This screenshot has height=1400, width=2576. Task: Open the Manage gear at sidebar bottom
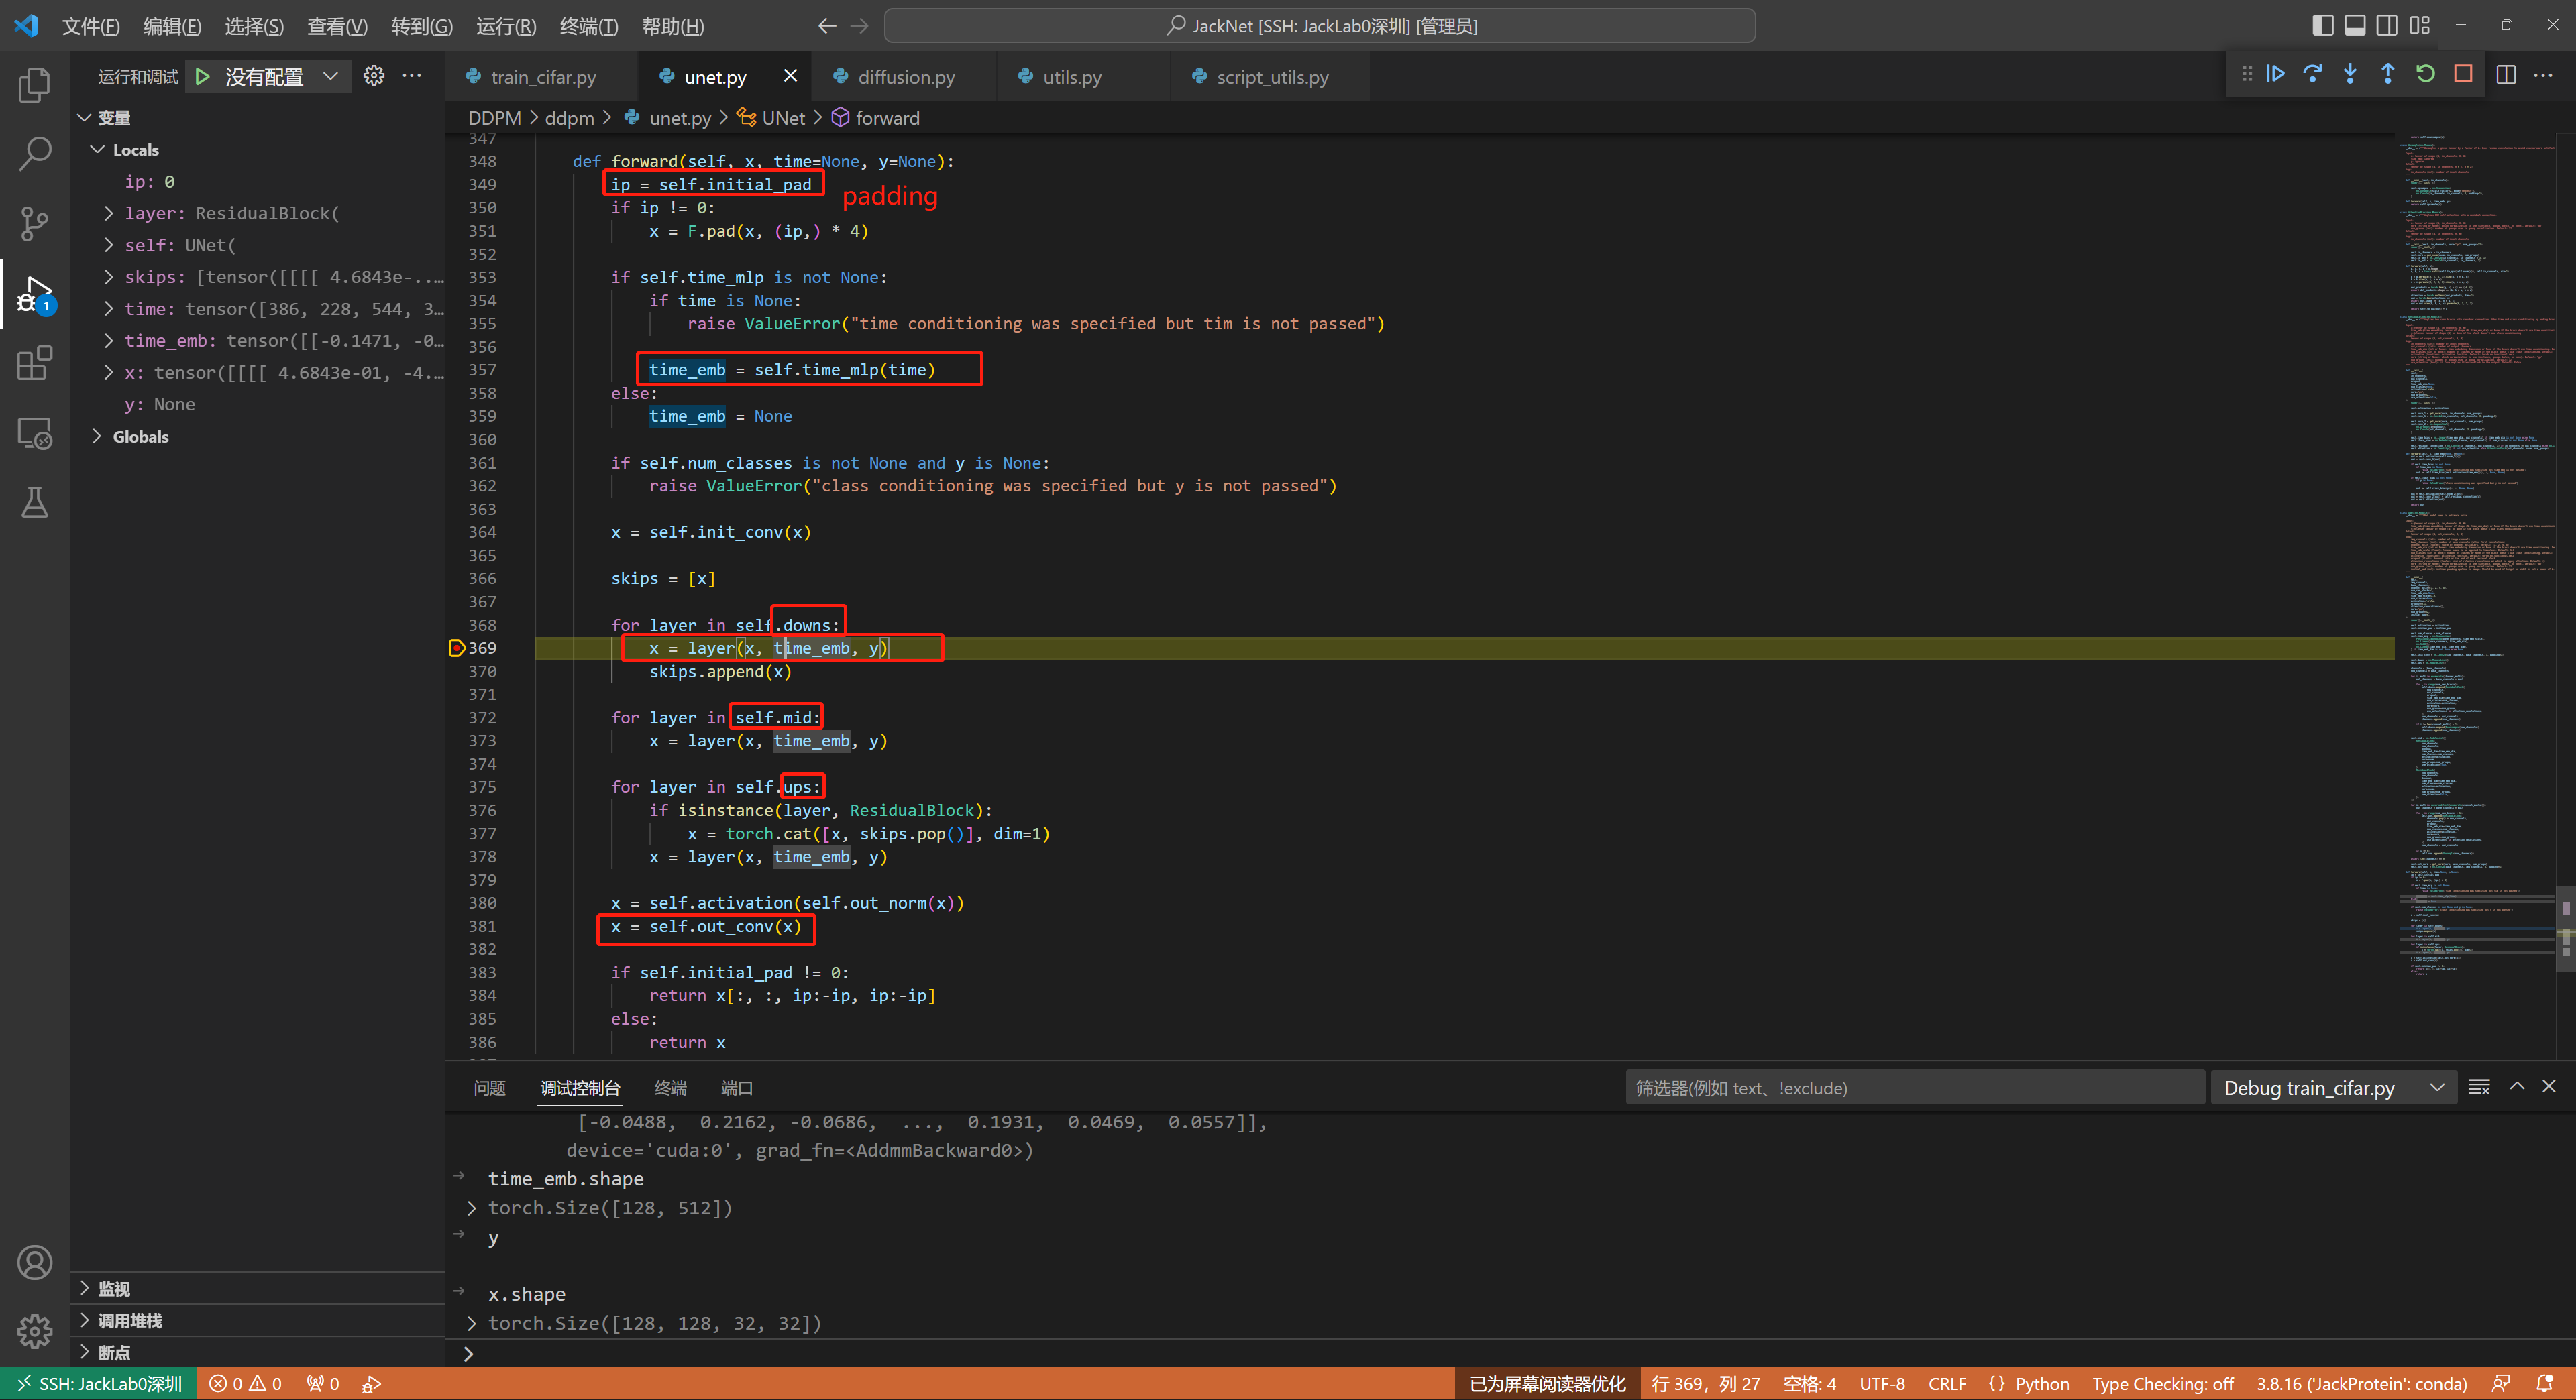pyautogui.click(x=34, y=1331)
